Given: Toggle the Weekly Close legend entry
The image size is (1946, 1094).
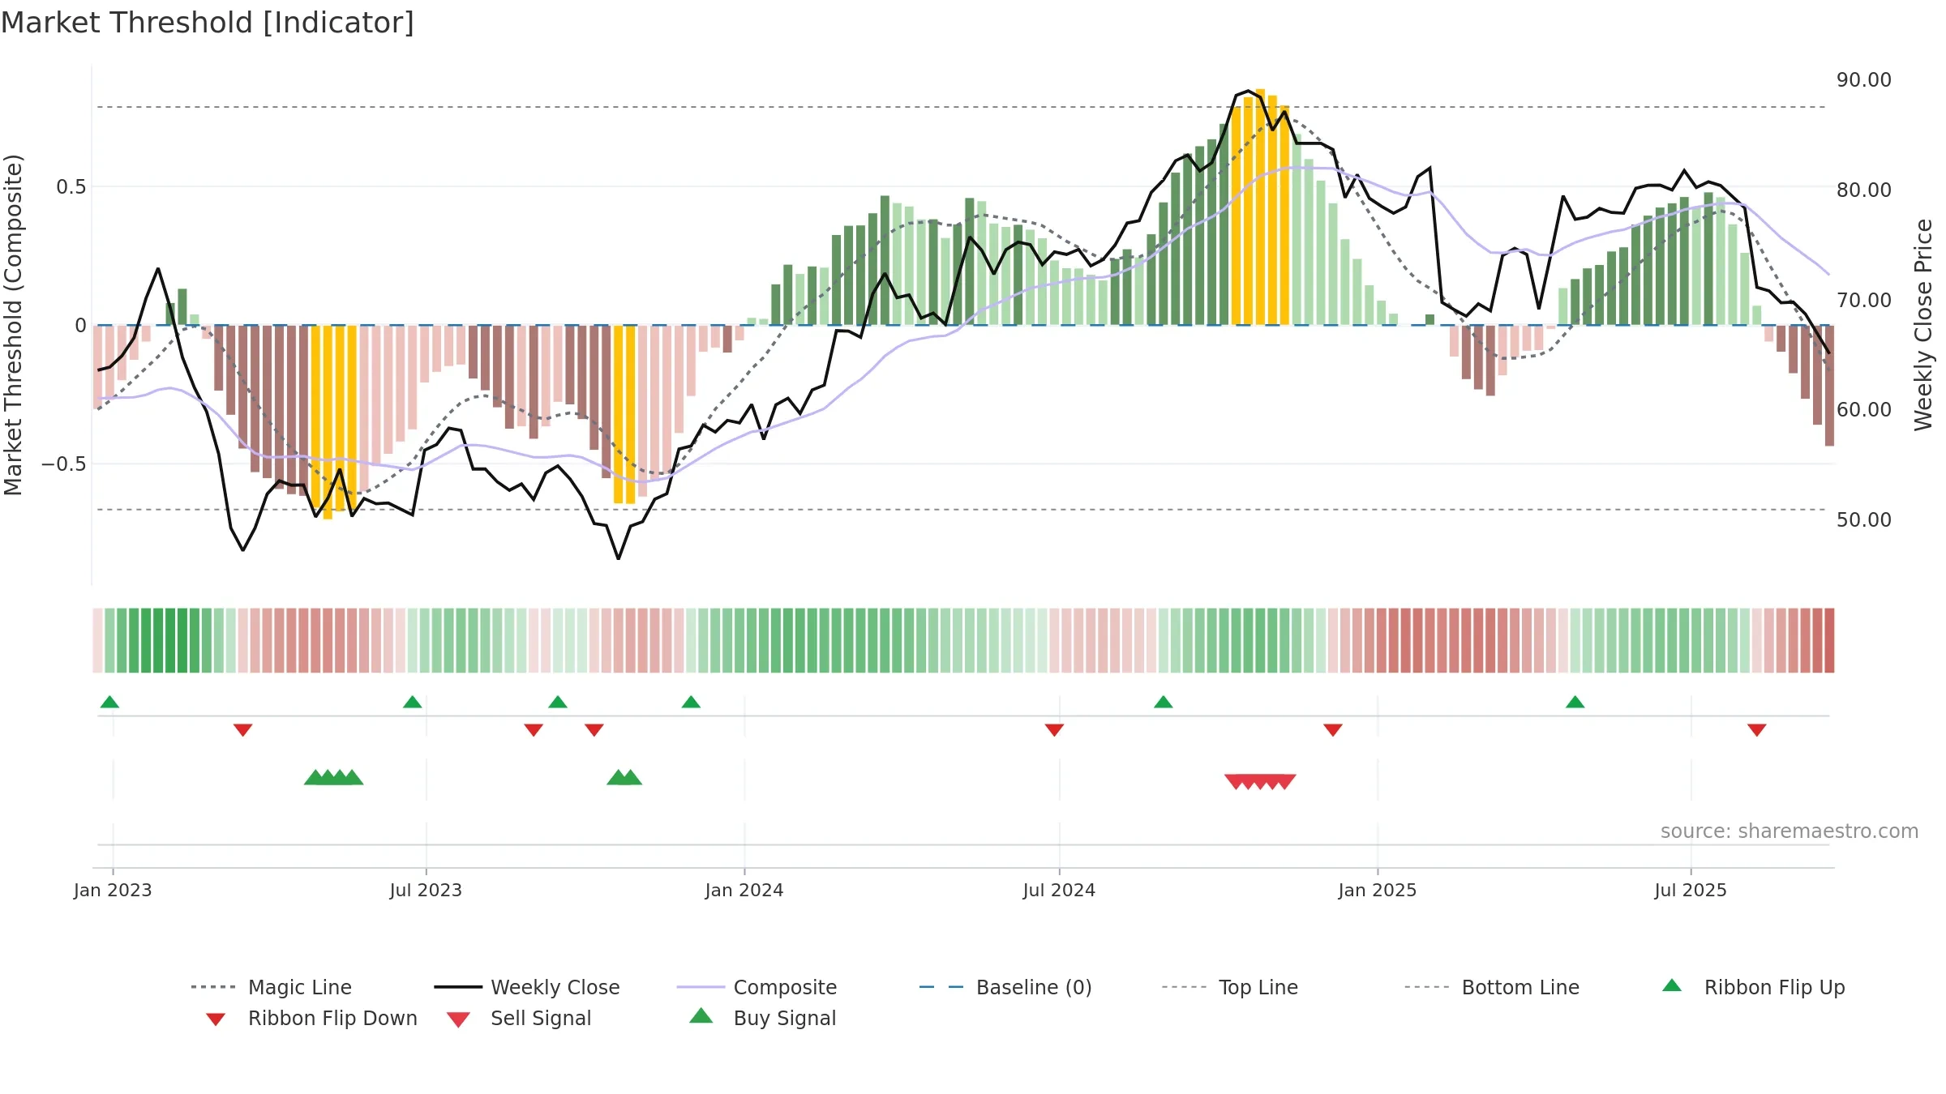Looking at the screenshot, I should (x=527, y=987).
